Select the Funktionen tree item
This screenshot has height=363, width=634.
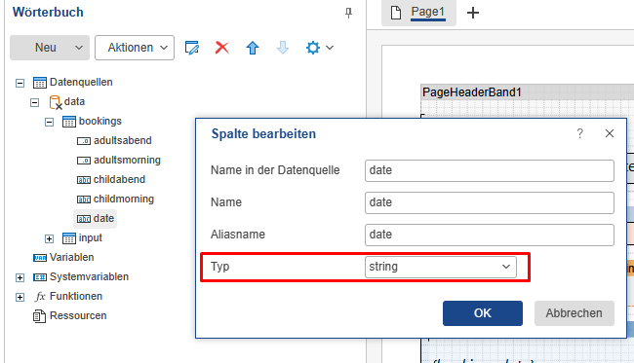point(76,296)
